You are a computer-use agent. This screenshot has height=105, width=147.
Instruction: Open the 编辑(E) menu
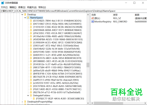pyautogui.click(x=13, y=7)
